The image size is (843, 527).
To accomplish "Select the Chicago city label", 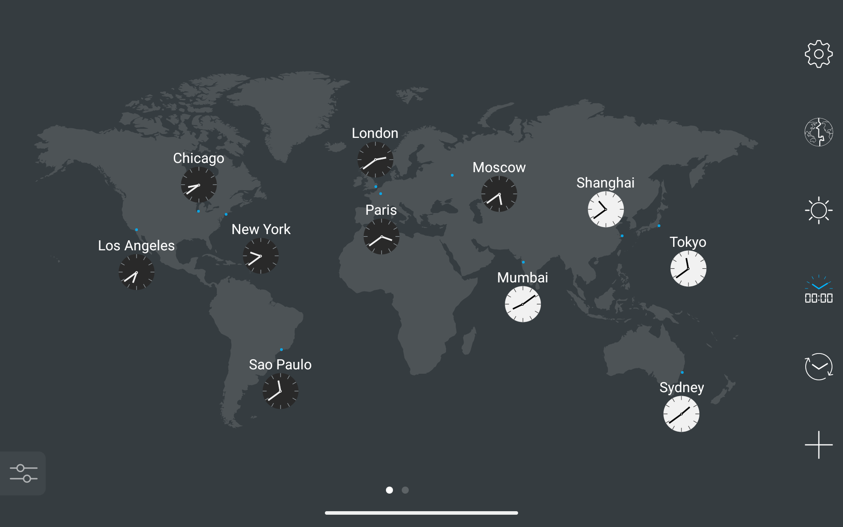I will [x=198, y=158].
